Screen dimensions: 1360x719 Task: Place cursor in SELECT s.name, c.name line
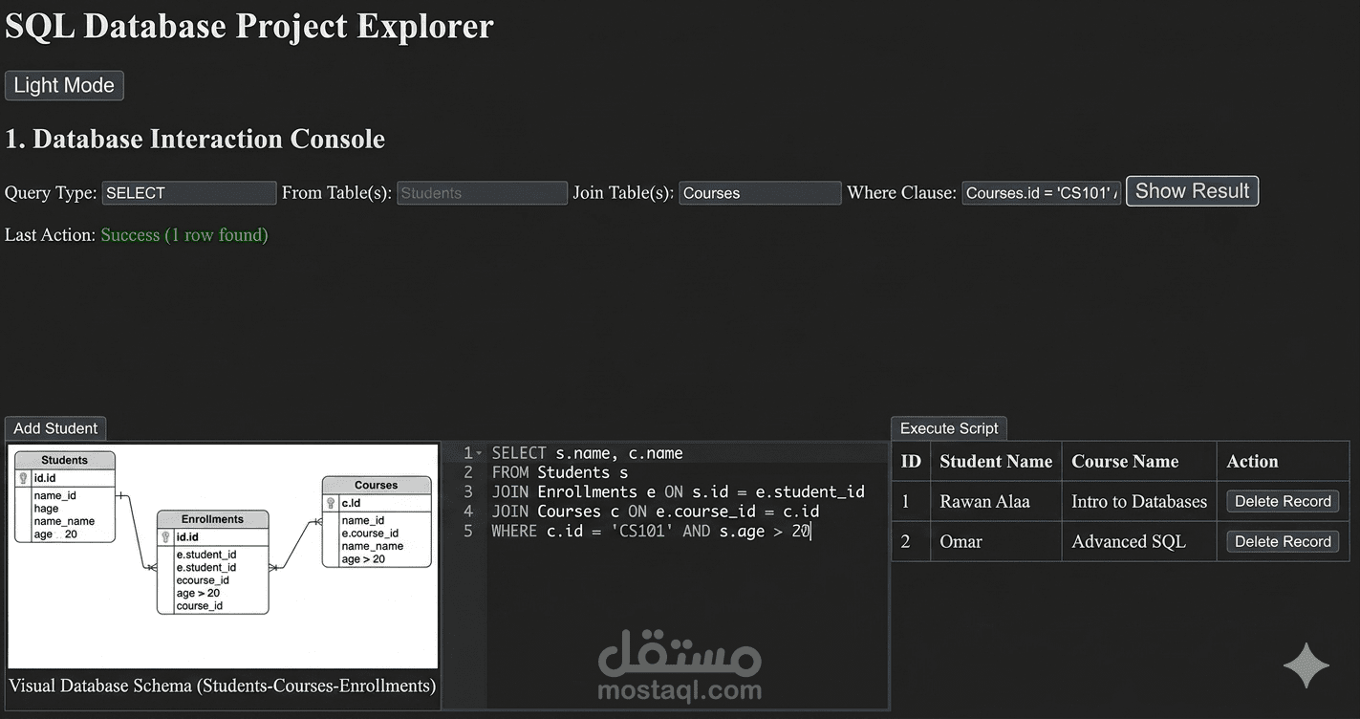[x=587, y=453]
